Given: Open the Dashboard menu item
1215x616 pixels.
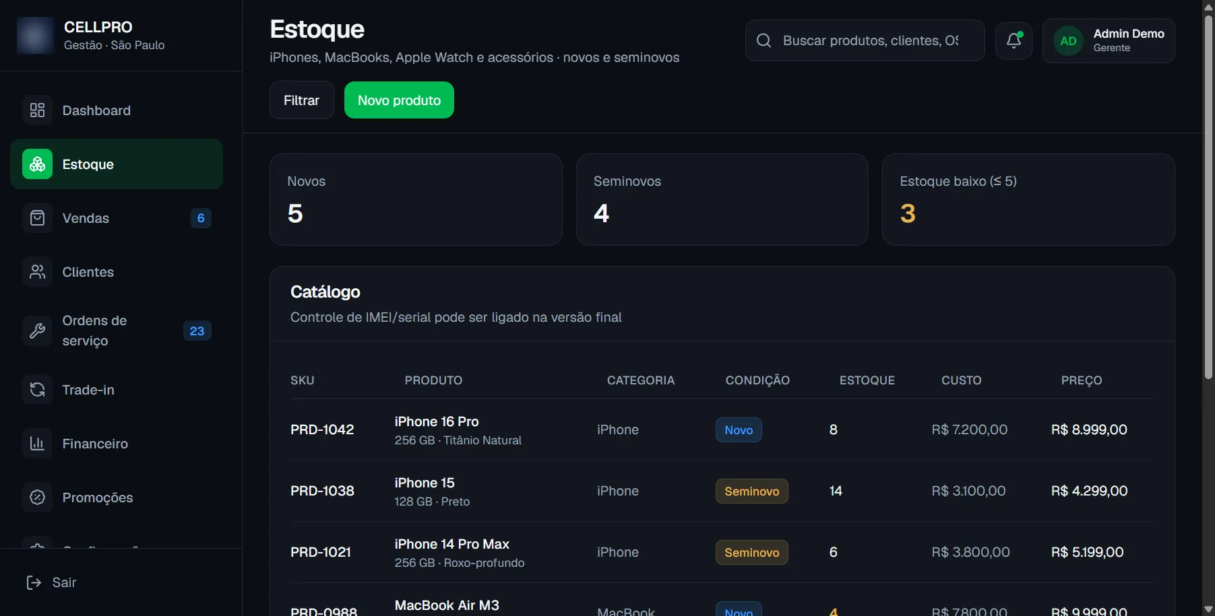Looking at the screenshot, I should [x=117, y=110].
